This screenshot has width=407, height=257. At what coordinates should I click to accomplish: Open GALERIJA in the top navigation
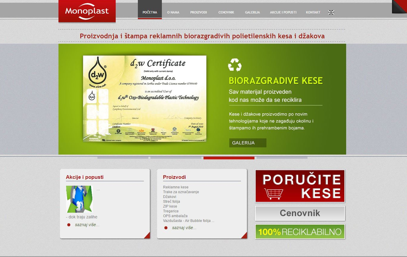(252, 12)
